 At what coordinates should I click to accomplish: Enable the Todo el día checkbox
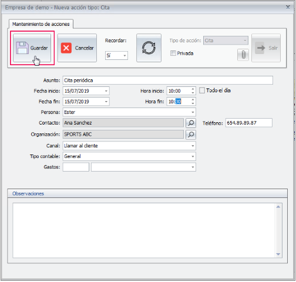pyautogui.click(x=202, y=90)
